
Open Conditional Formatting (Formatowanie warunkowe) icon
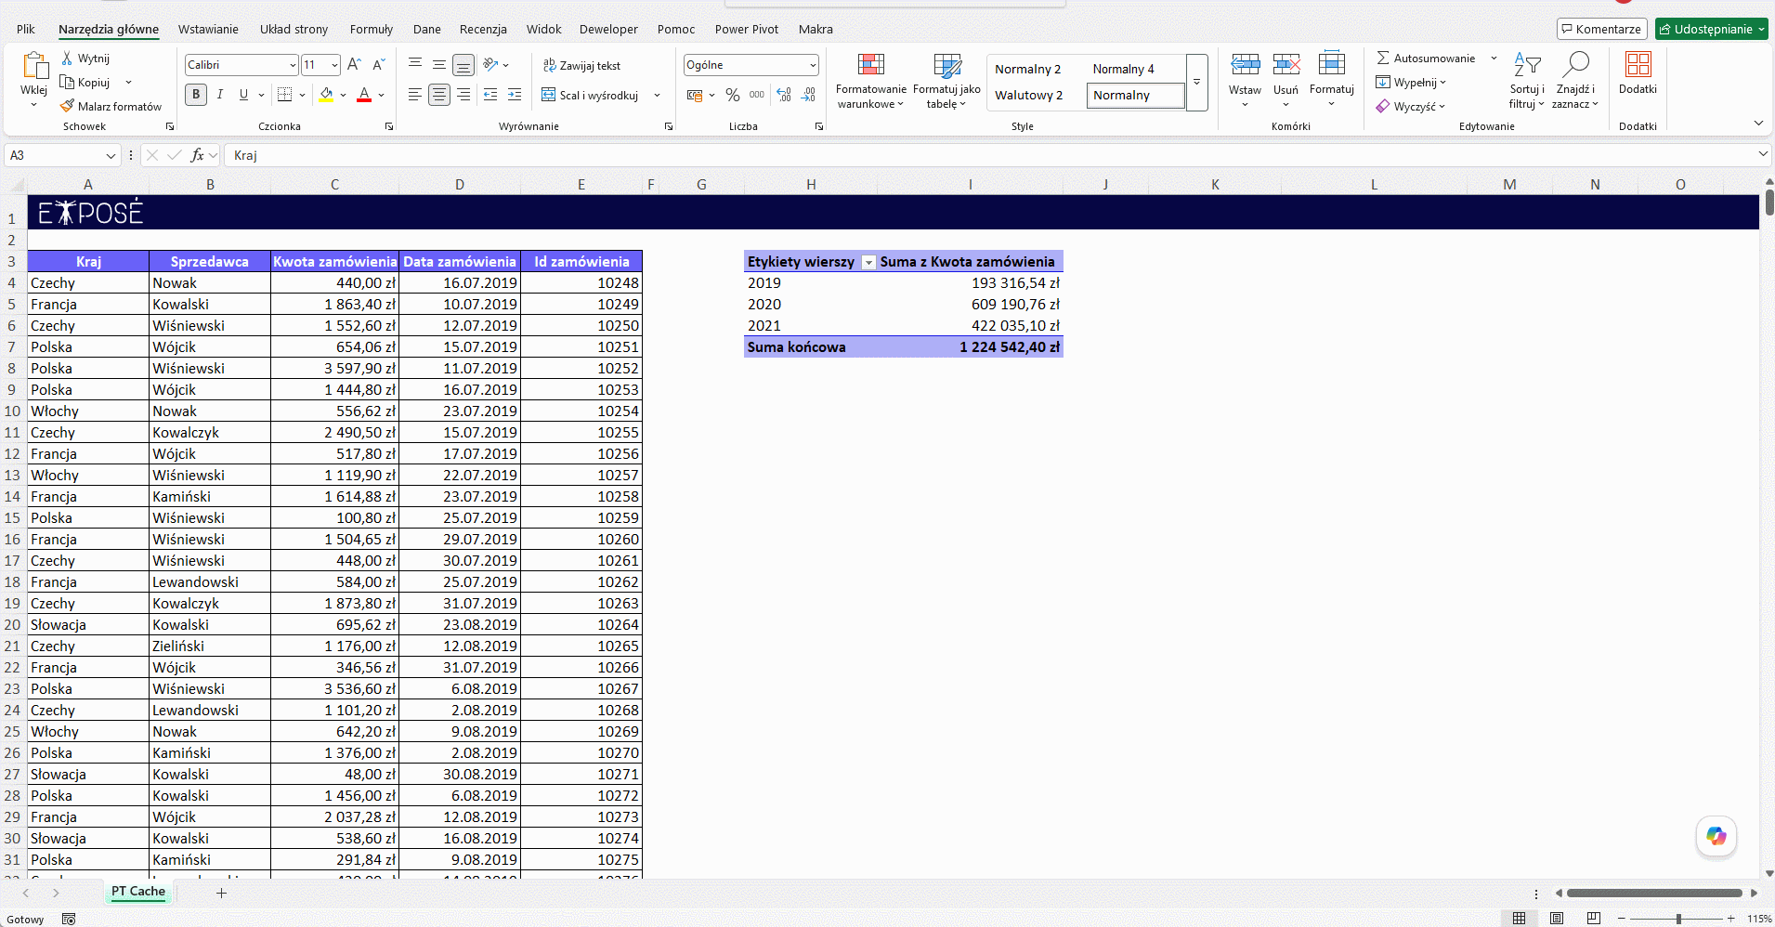coord(870,65)
